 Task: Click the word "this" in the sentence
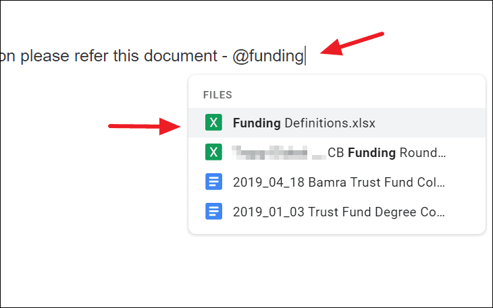126,56
